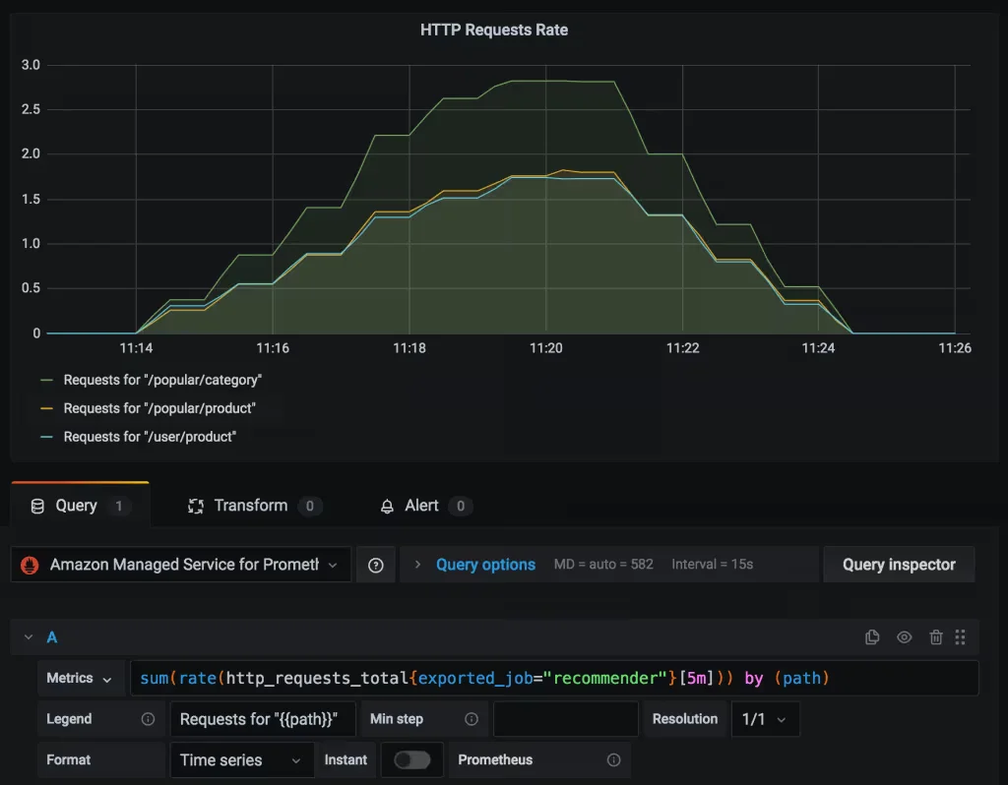
Task: Click the drag handle icon on query A row
Action: click(x=961, y=636)
